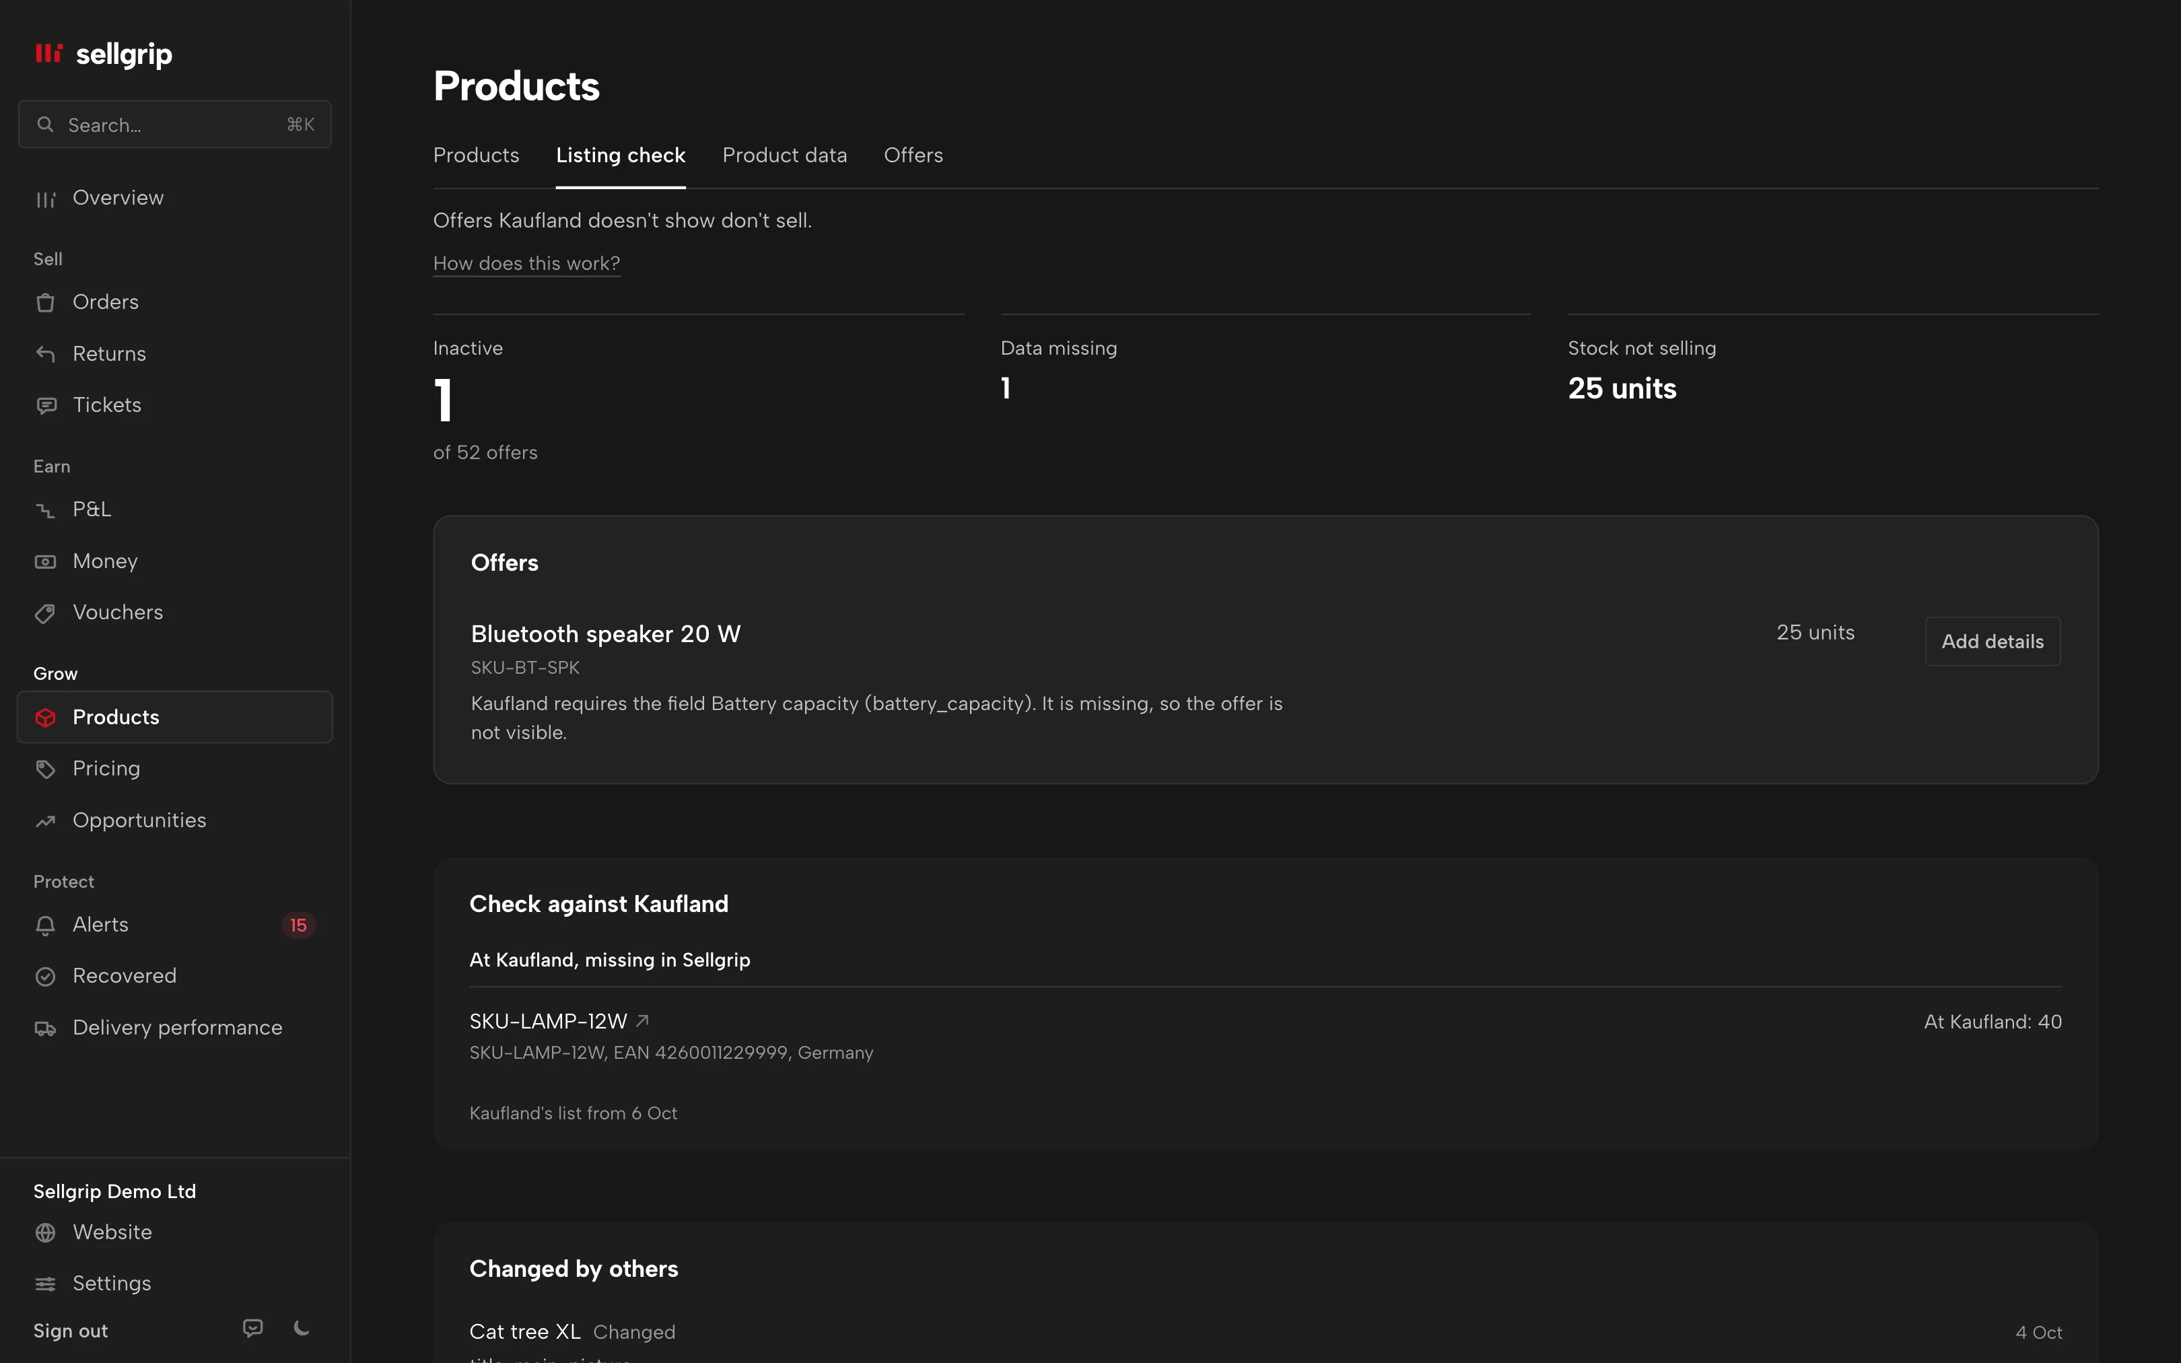Click the Returns arrow icon
This screenshot has width=2181, height=1363.
[x=46, y=354]
